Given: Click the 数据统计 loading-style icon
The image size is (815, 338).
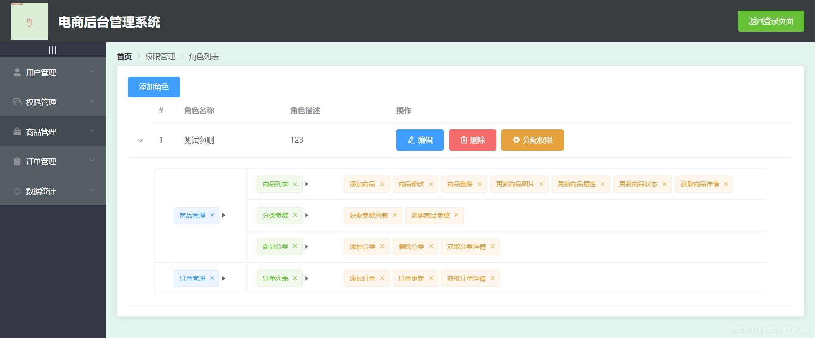Looking at the screenshot, I should 17,191.
